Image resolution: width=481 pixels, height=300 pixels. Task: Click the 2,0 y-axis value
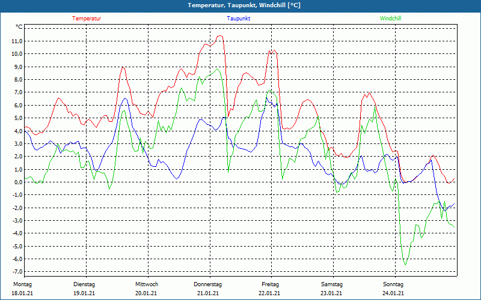pyautogui.click(x=18, y=157)
